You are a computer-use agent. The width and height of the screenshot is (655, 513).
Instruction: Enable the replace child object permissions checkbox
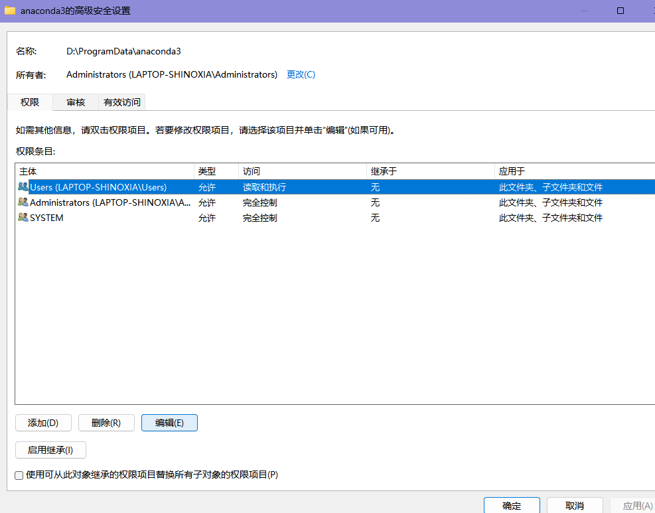[x=19, y=475]
